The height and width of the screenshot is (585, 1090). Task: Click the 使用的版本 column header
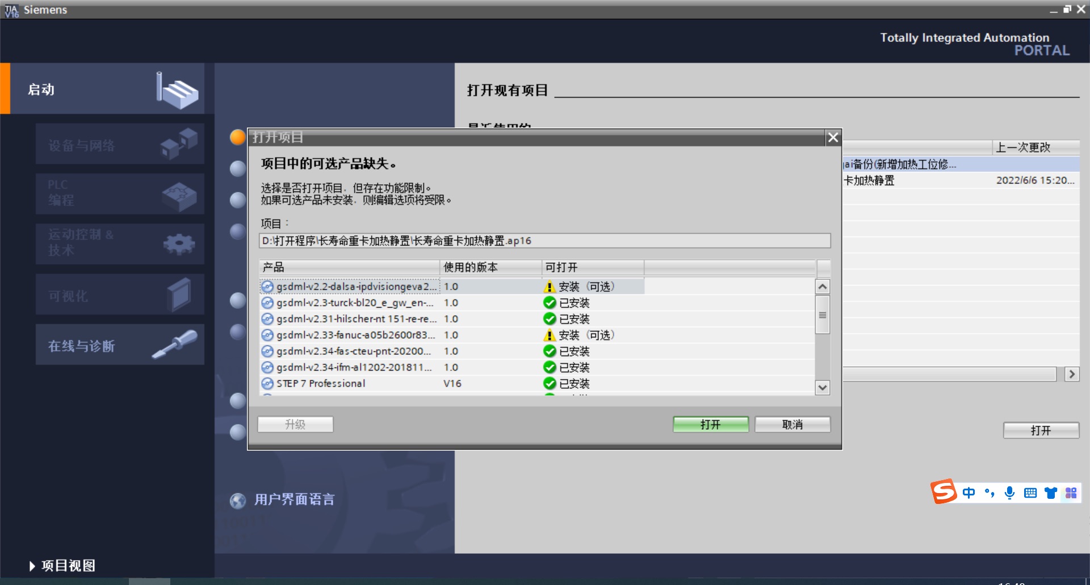pyautogui.click(x=491, y=267)
